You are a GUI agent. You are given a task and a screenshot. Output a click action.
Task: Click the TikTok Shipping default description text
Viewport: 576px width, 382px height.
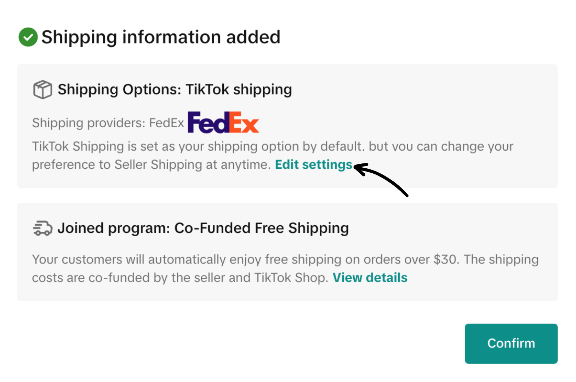pyautogui.click(x=248, y=155)
